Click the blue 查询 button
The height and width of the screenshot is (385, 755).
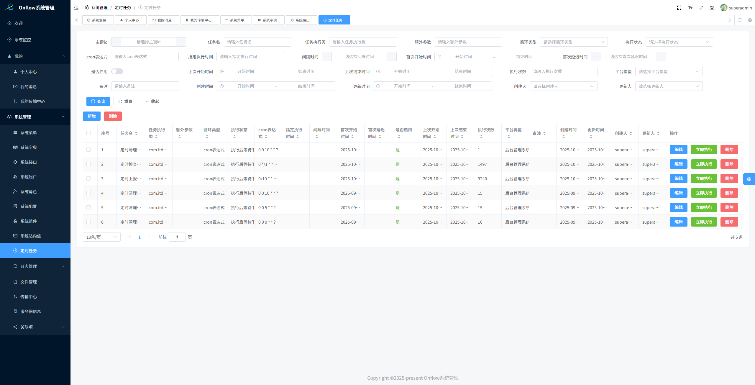point(98,101)
